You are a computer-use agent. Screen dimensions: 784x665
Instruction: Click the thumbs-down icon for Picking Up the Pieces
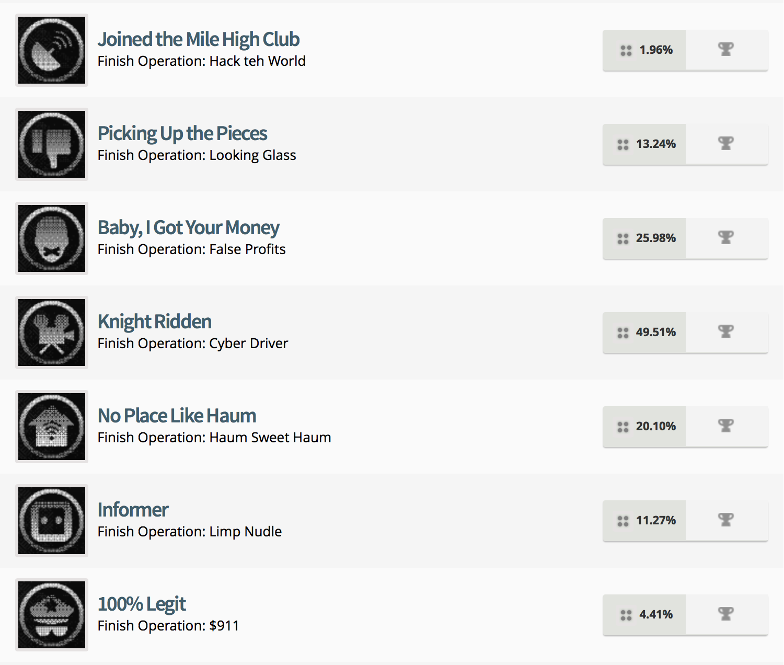(51, 144)
